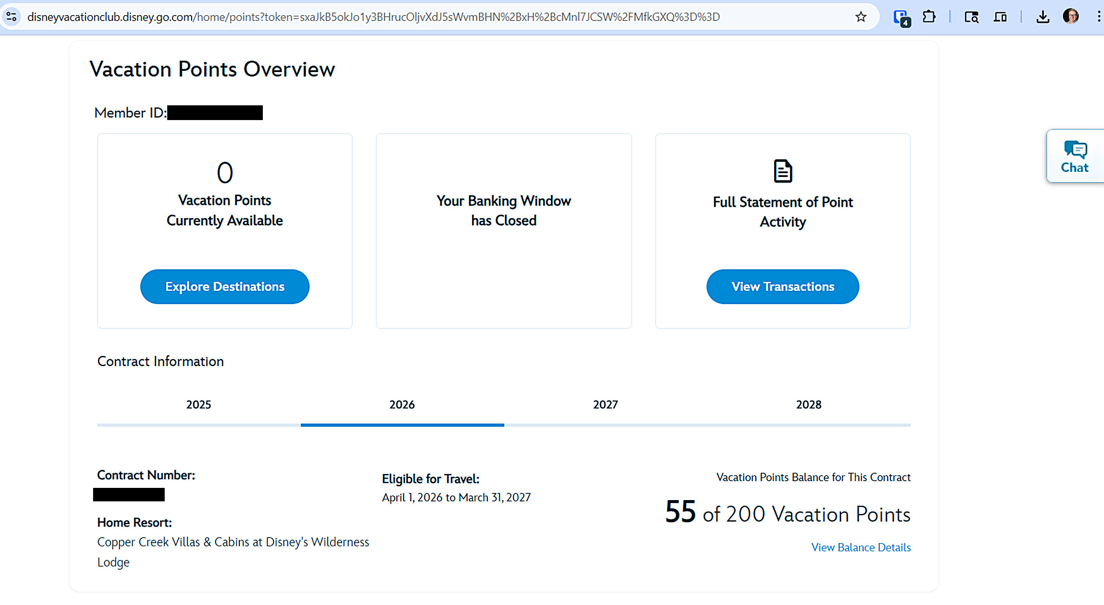The width and height of the screenshot is (1104, 605).
Task: Open the Chat widget
Action: 1075,156
